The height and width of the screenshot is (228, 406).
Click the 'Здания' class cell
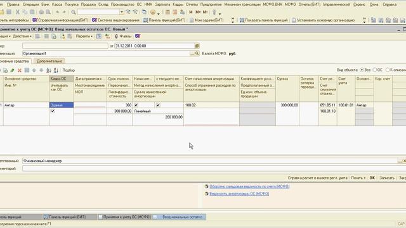point(62,105)
